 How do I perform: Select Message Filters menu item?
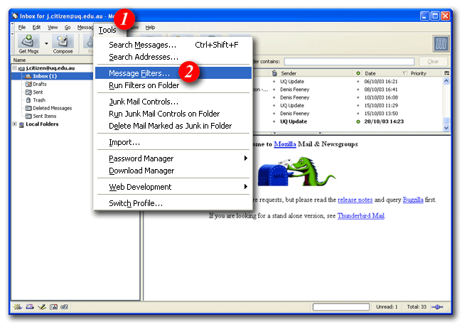[x=139, y=73]
